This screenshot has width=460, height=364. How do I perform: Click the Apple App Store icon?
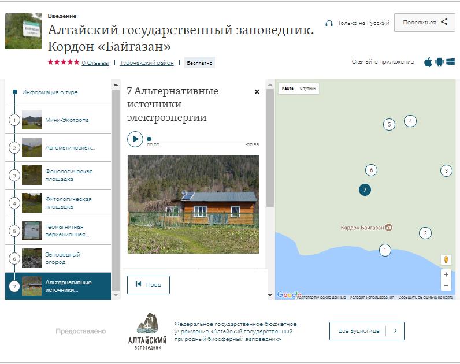point(428,62)
